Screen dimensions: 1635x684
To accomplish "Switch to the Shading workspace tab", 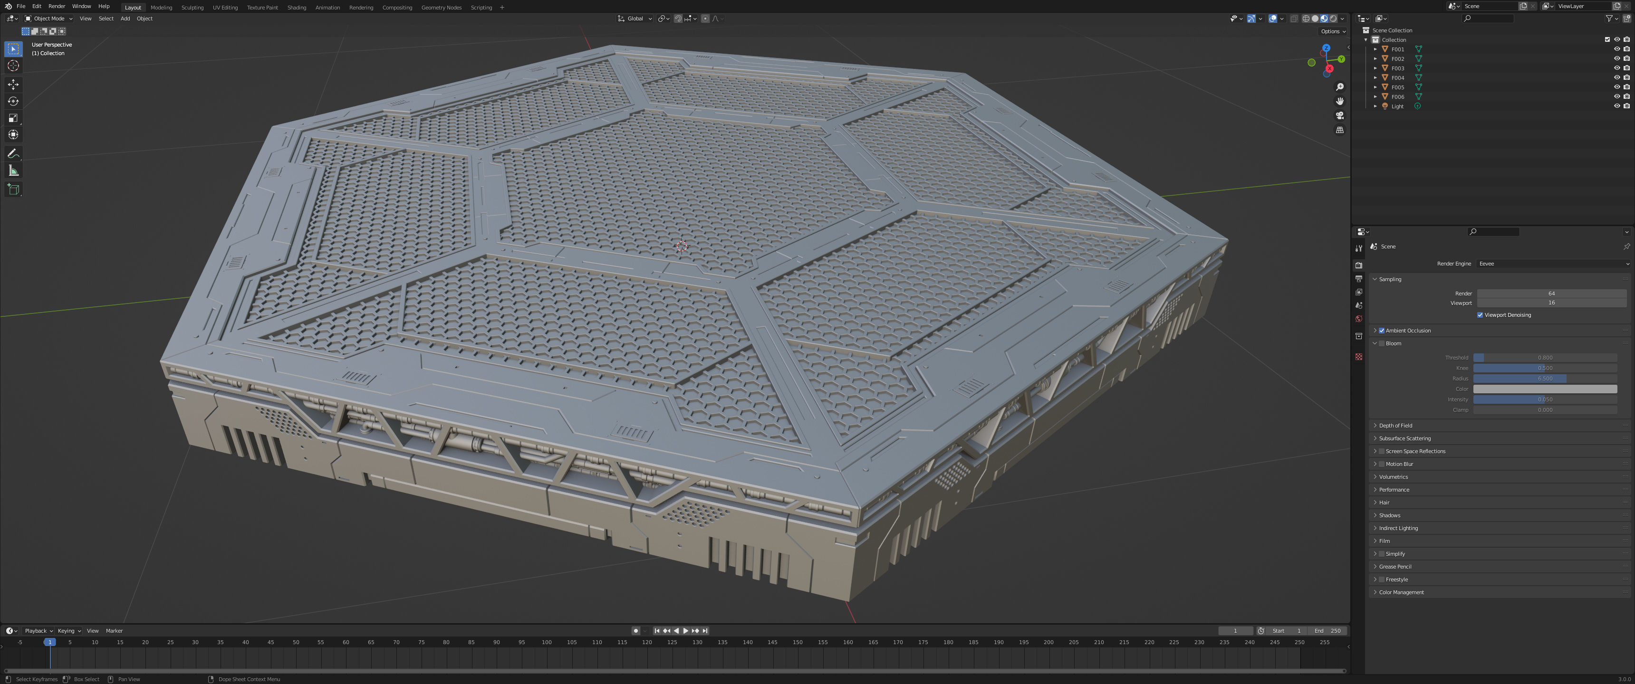I will (297, 8).
